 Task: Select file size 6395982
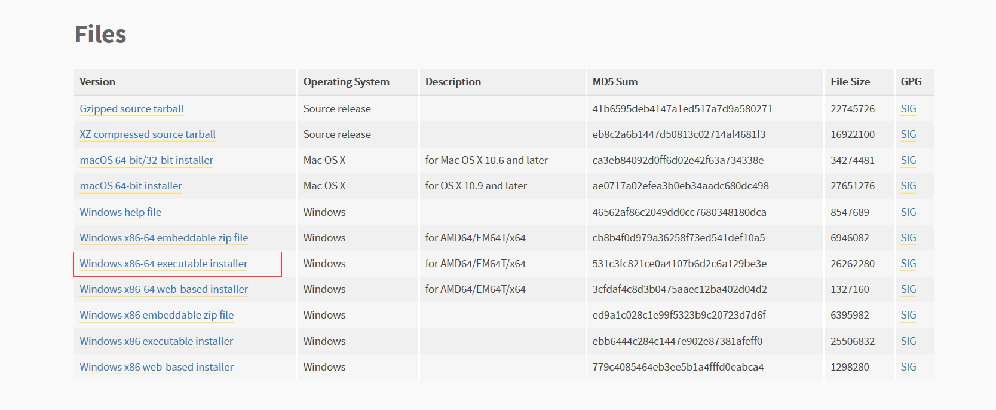point(850,315)
